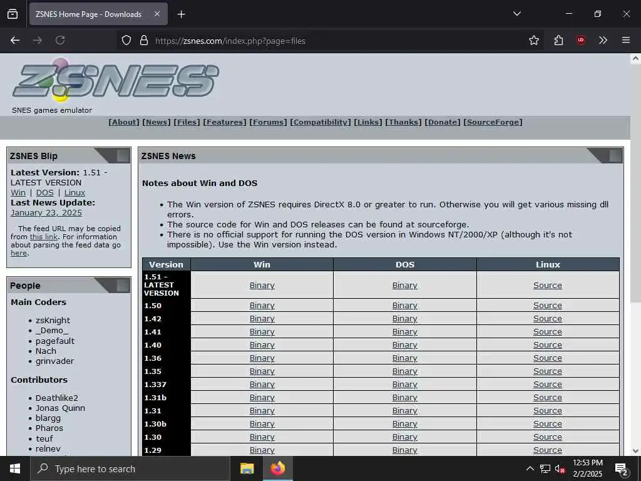Open the network icon in the tray
641x481 pixels.
point(545,468)
